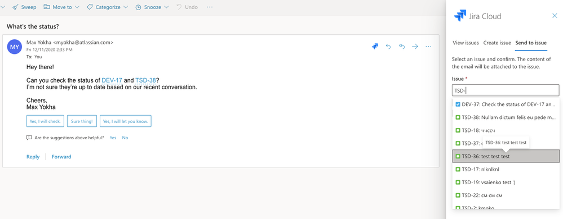
Task: Select TSD-38 Nullam dictum issue option
Action: pyautogui.click(x=505, y=117)
